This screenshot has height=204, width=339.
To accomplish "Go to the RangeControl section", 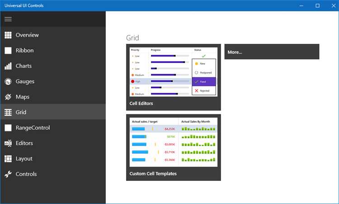I will [53, 128].
